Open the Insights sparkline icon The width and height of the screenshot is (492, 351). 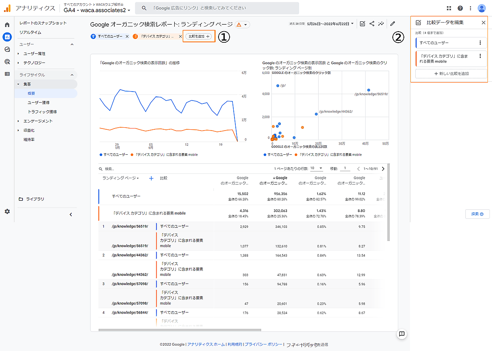coord(381,24)
